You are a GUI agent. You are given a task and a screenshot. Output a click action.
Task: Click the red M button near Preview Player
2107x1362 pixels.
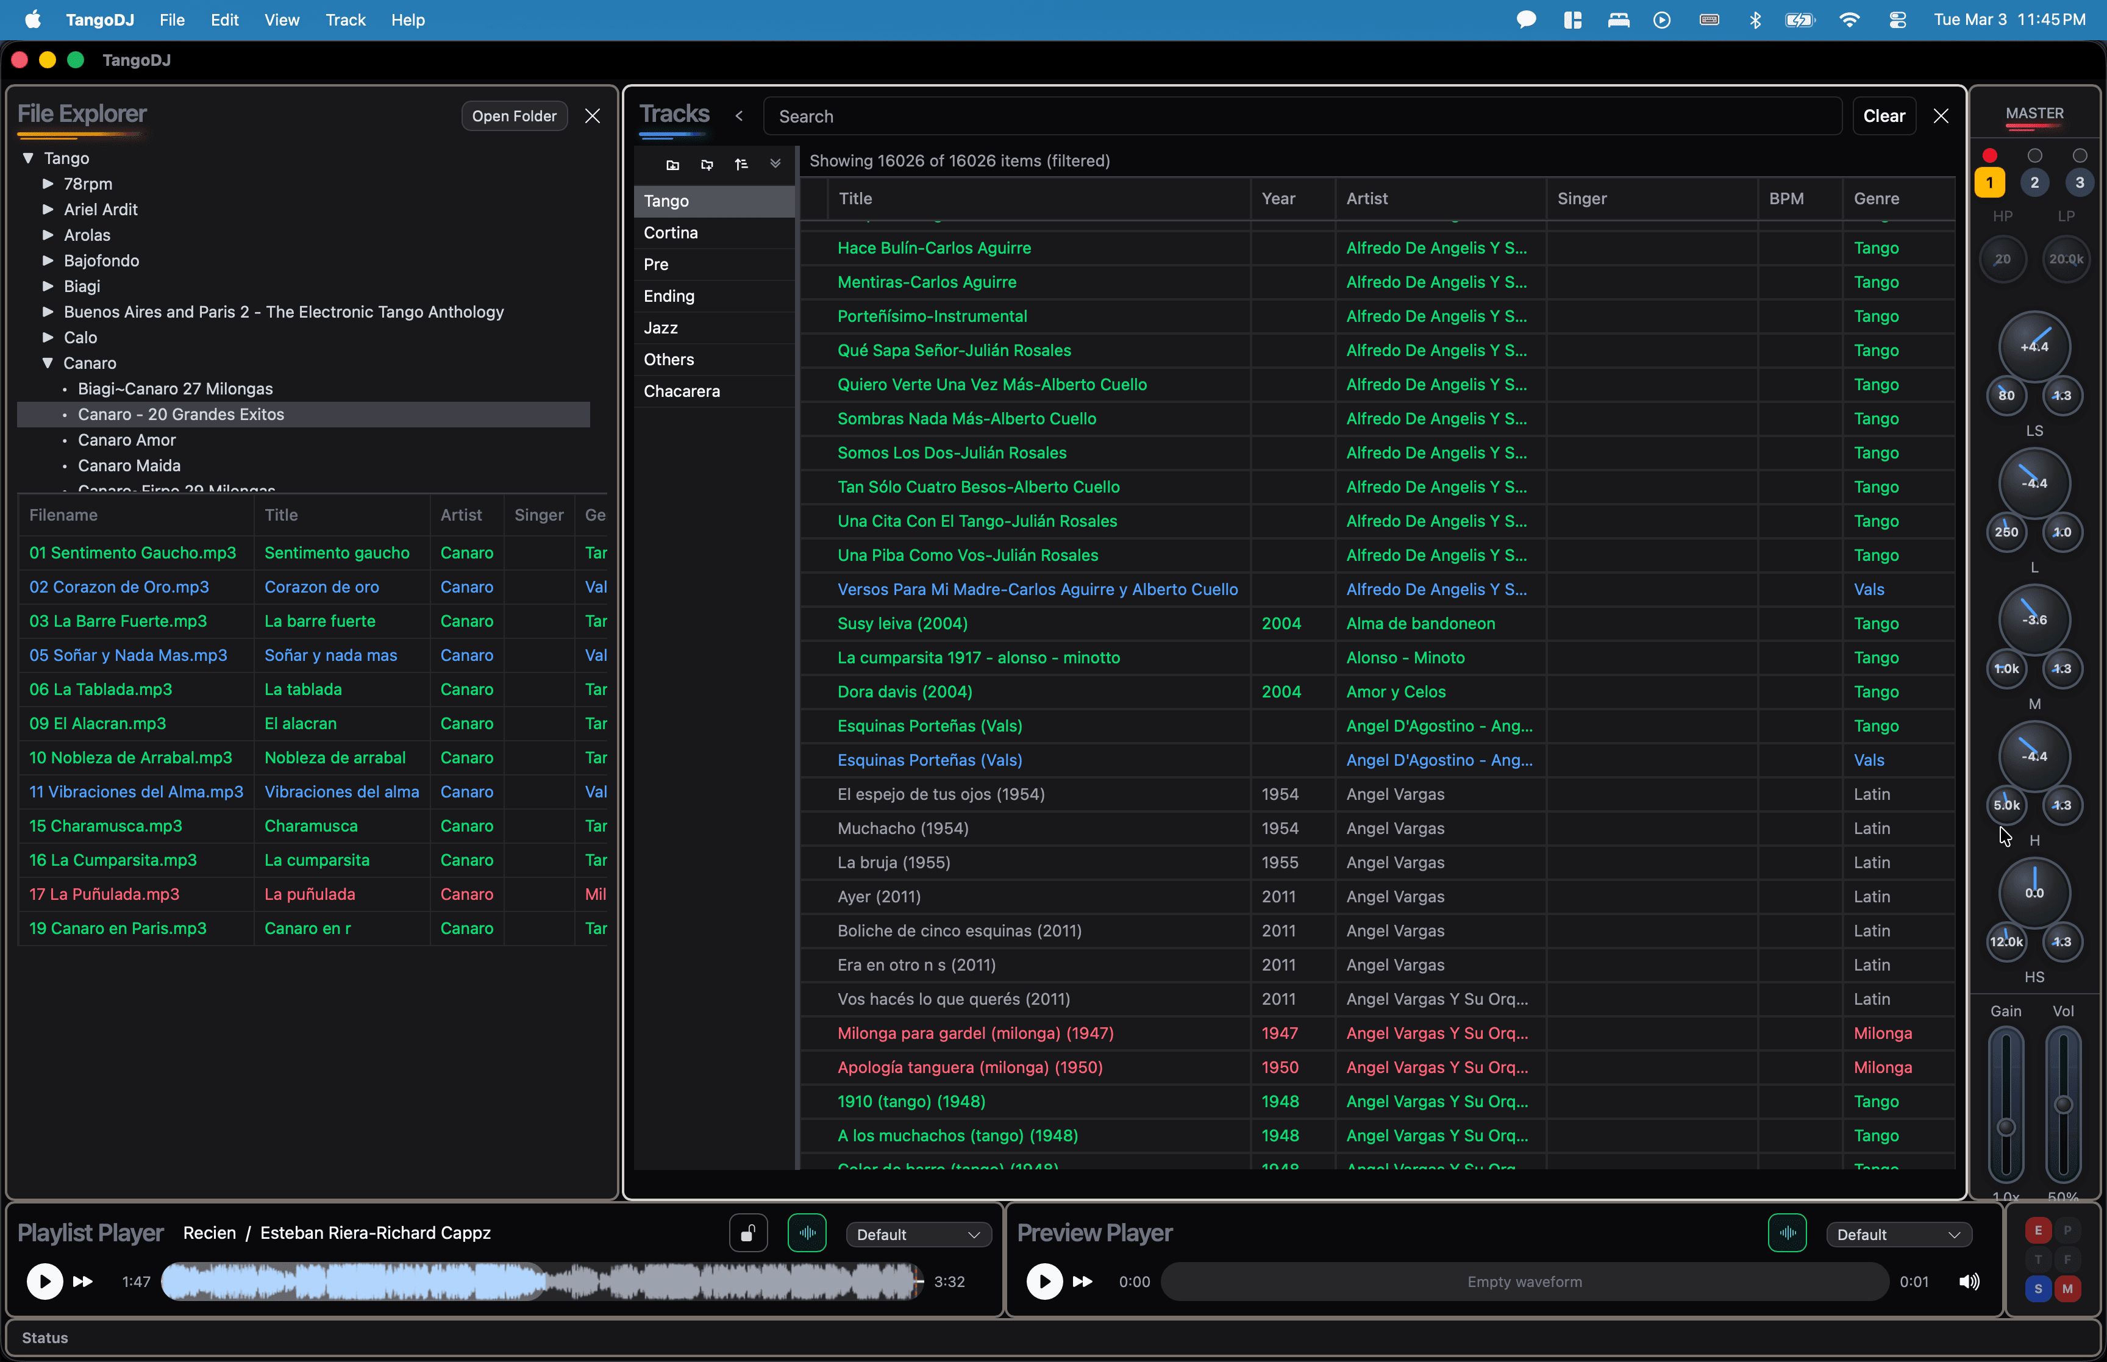(2066, 1289)
